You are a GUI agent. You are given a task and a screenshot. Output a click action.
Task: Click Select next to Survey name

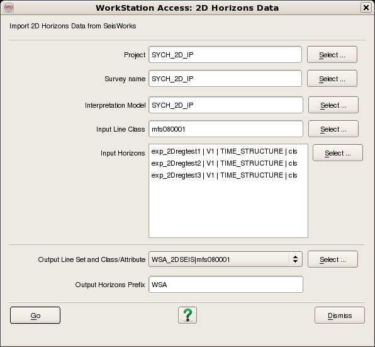click(332, 79)
